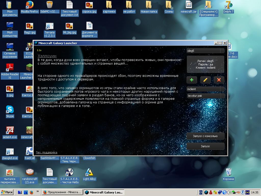
Task: Select Mozilla Firefox desktop shortcut
Action: tap(30, 7)
